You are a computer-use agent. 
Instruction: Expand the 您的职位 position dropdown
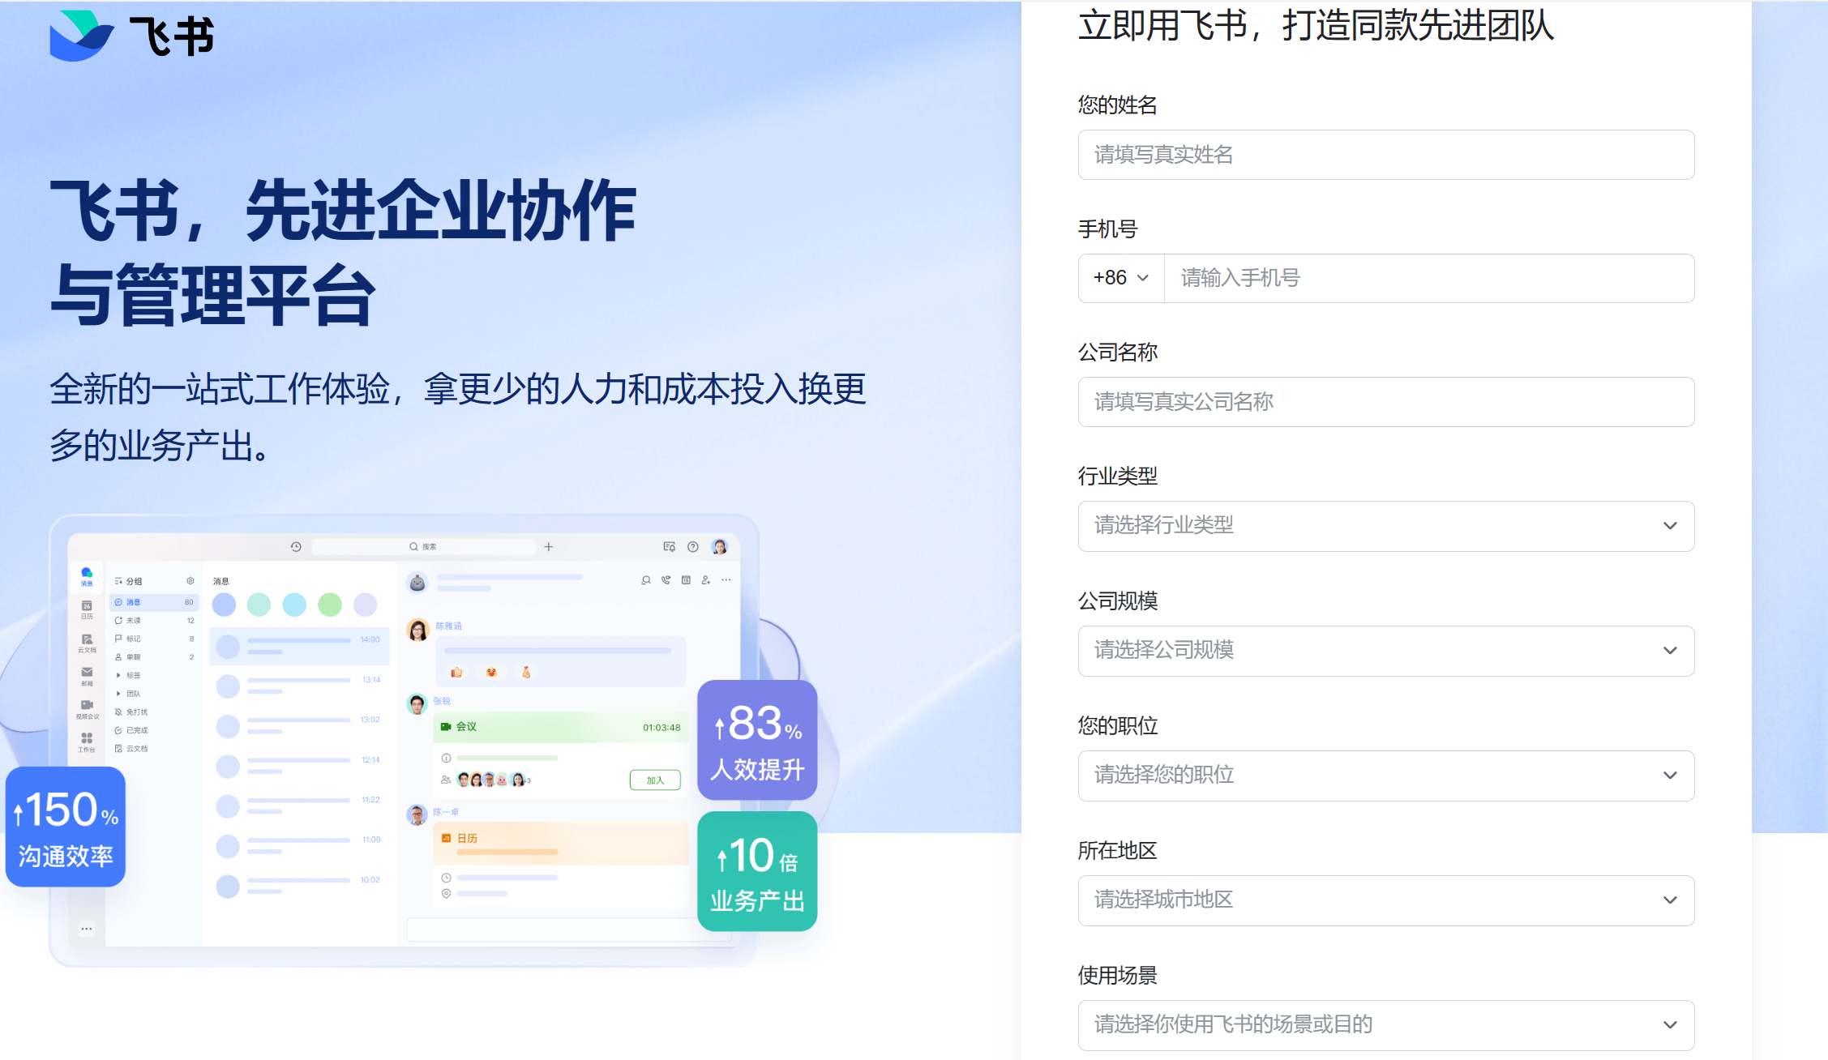(x=1385, y=776)
